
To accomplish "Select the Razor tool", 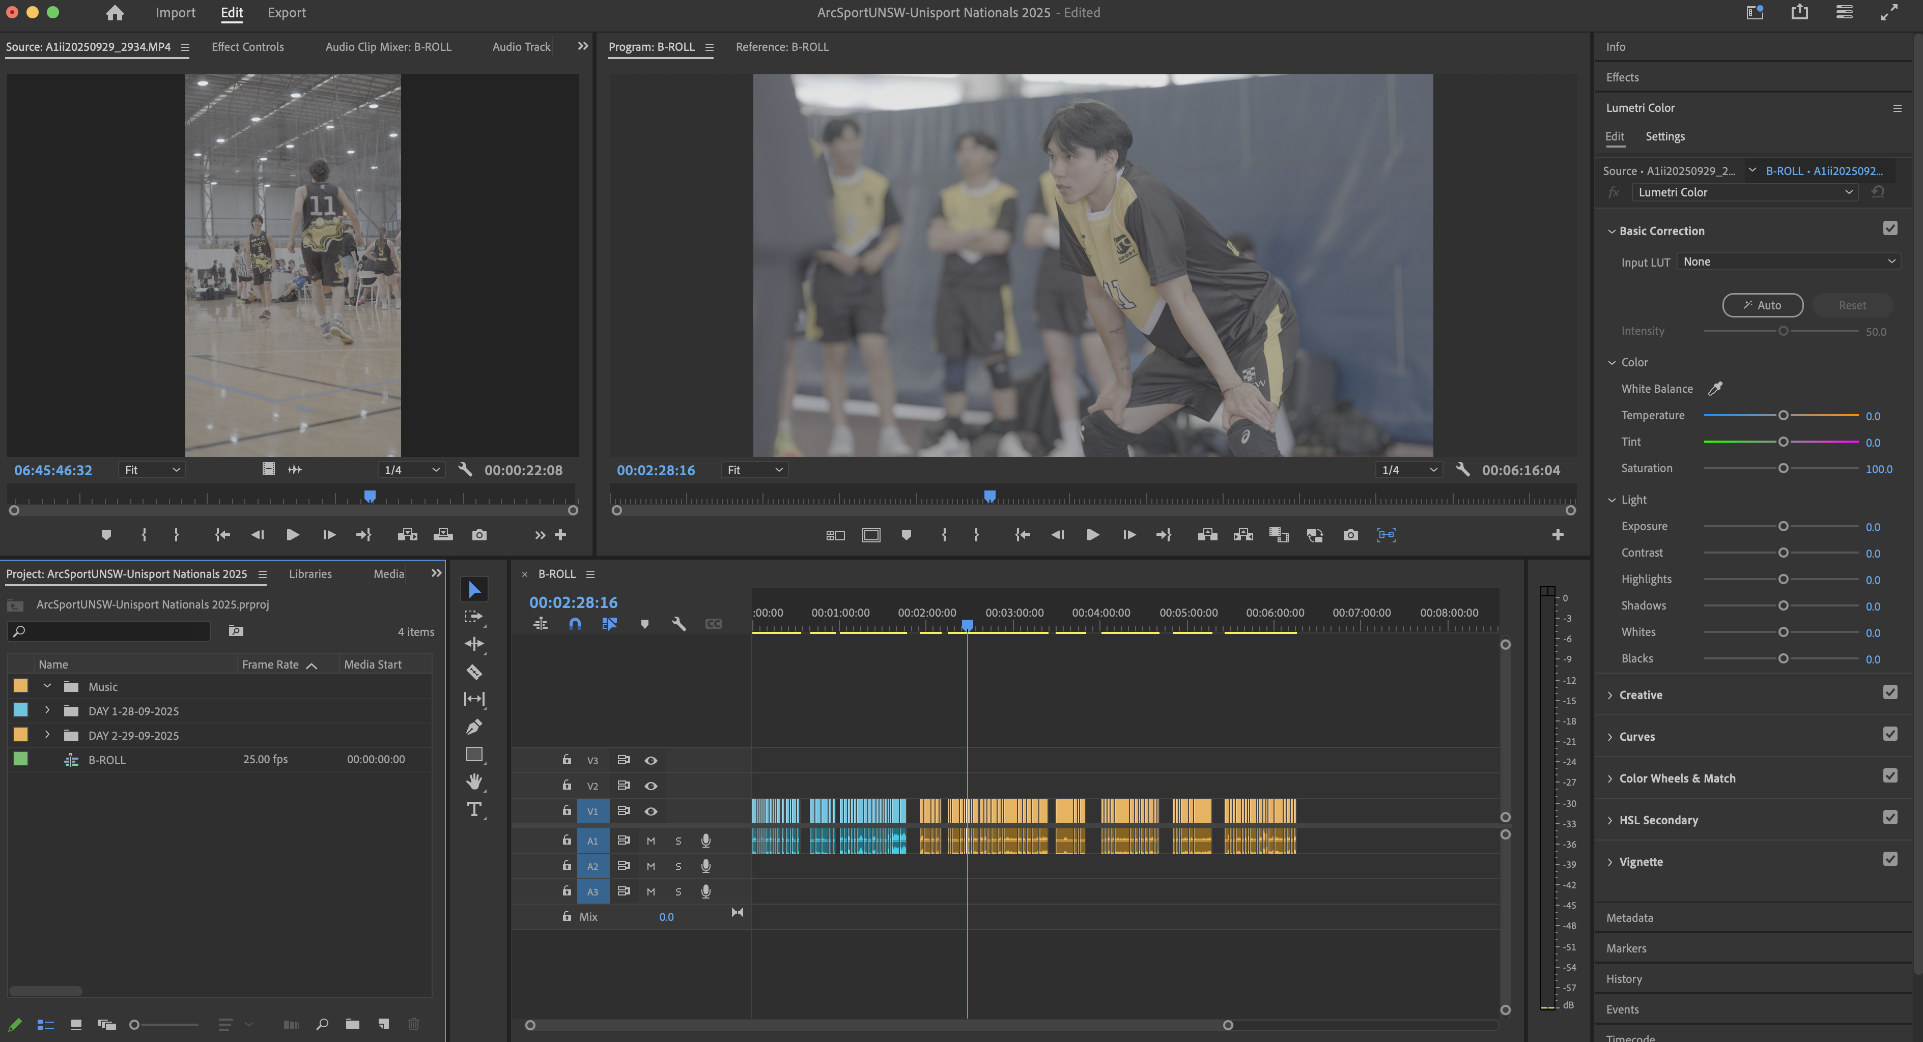I will [x=474, y=672].
